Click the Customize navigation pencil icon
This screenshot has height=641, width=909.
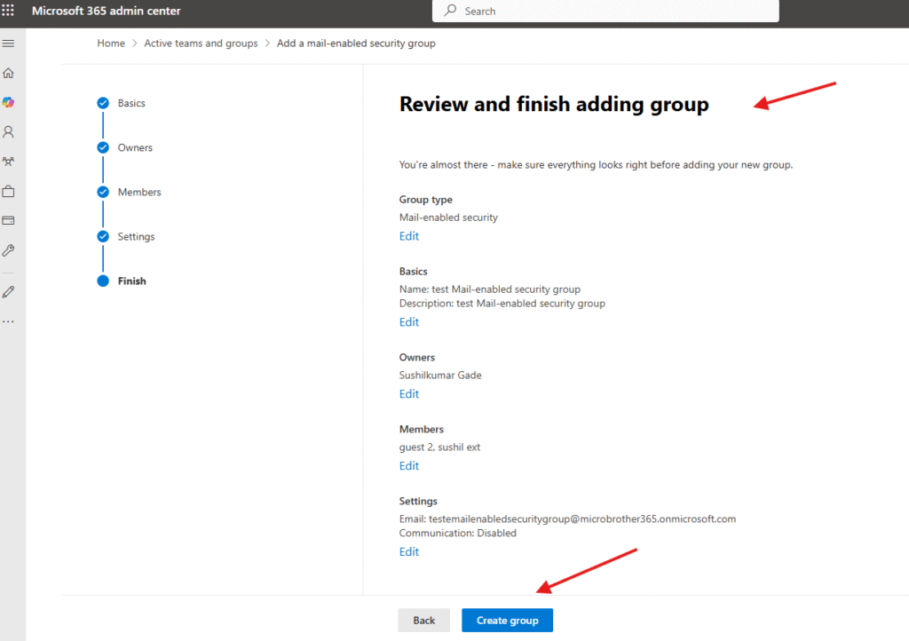pos(9,291)
